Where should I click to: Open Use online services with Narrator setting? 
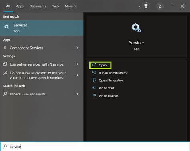click(x=42, y=64)
